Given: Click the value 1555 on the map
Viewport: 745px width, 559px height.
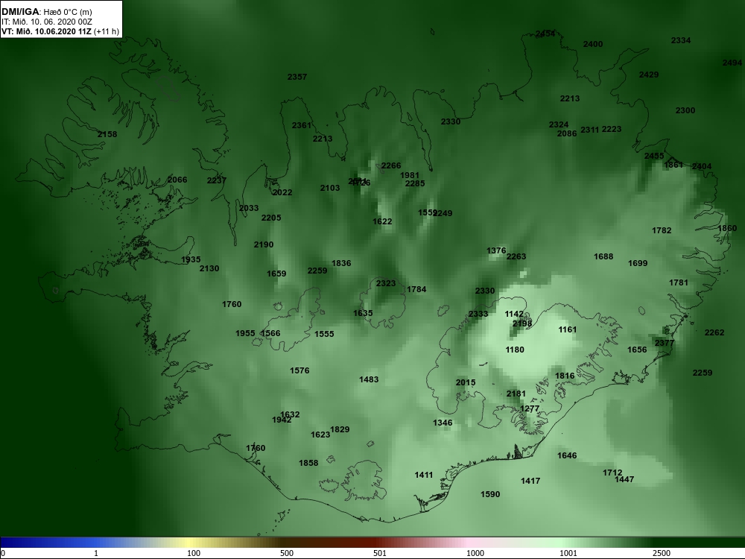Looking at the screenshot, I should pyautogui.click(x=324, y=334).
